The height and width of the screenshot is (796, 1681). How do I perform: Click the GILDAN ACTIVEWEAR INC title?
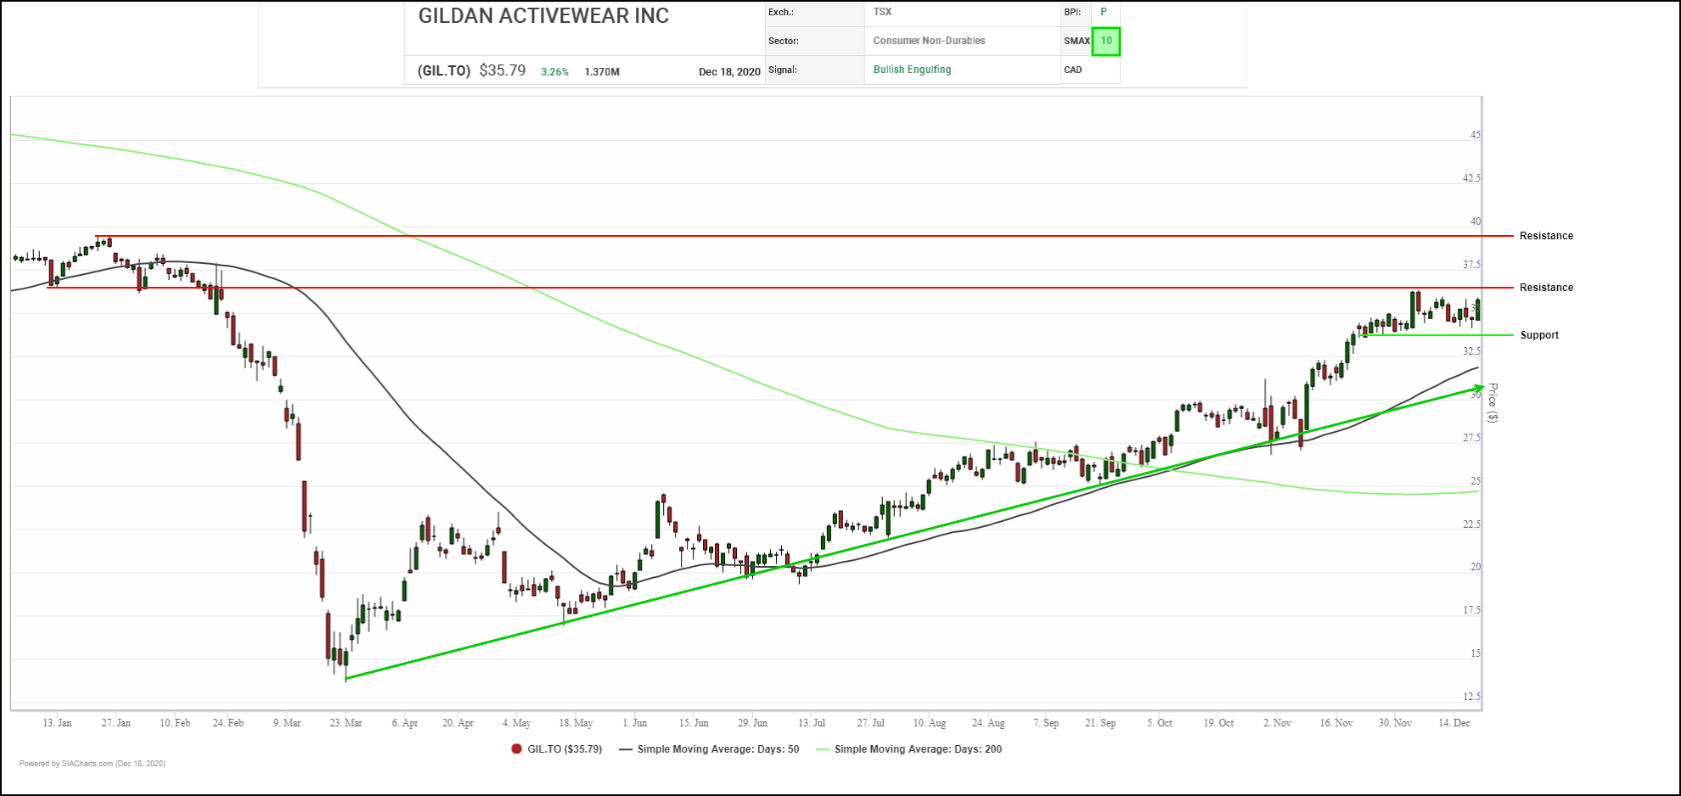point(543,16)
